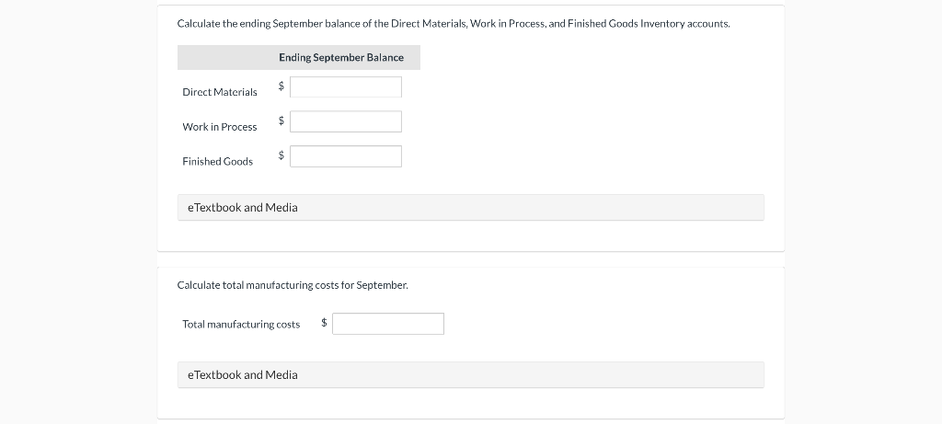This screenshot has height=424, width=942.
Task: Click the Work in Process balance input field
Action: point(346,121)
